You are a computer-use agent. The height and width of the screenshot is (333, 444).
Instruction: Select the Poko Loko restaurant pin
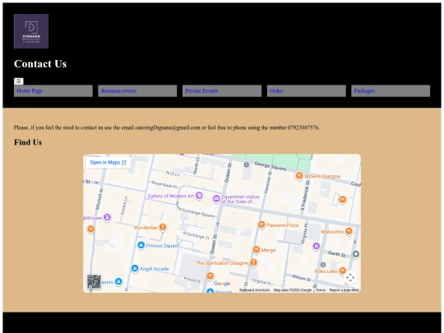[x=343, y=271]
